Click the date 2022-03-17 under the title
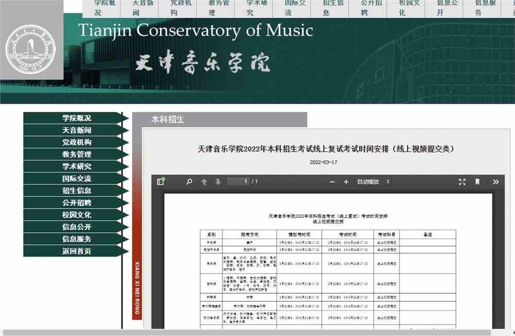 point(323,162)
